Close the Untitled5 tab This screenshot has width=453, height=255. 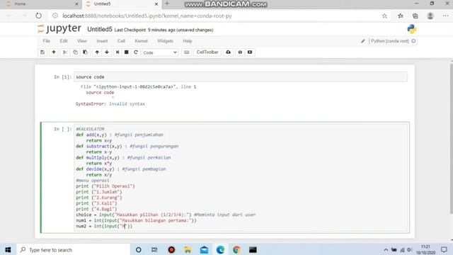click(x=156, y=4)
